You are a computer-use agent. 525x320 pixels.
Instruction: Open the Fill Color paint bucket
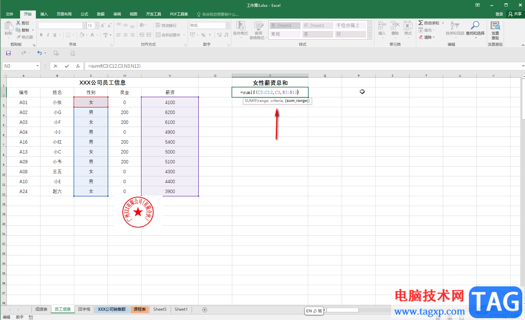(x=82, y=35)
